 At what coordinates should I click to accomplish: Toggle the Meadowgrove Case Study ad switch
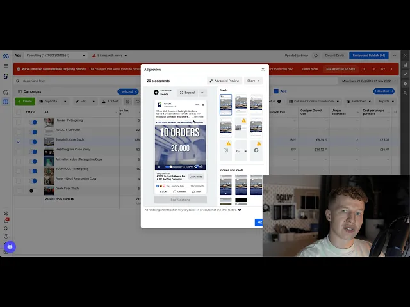tap(33, 152)
